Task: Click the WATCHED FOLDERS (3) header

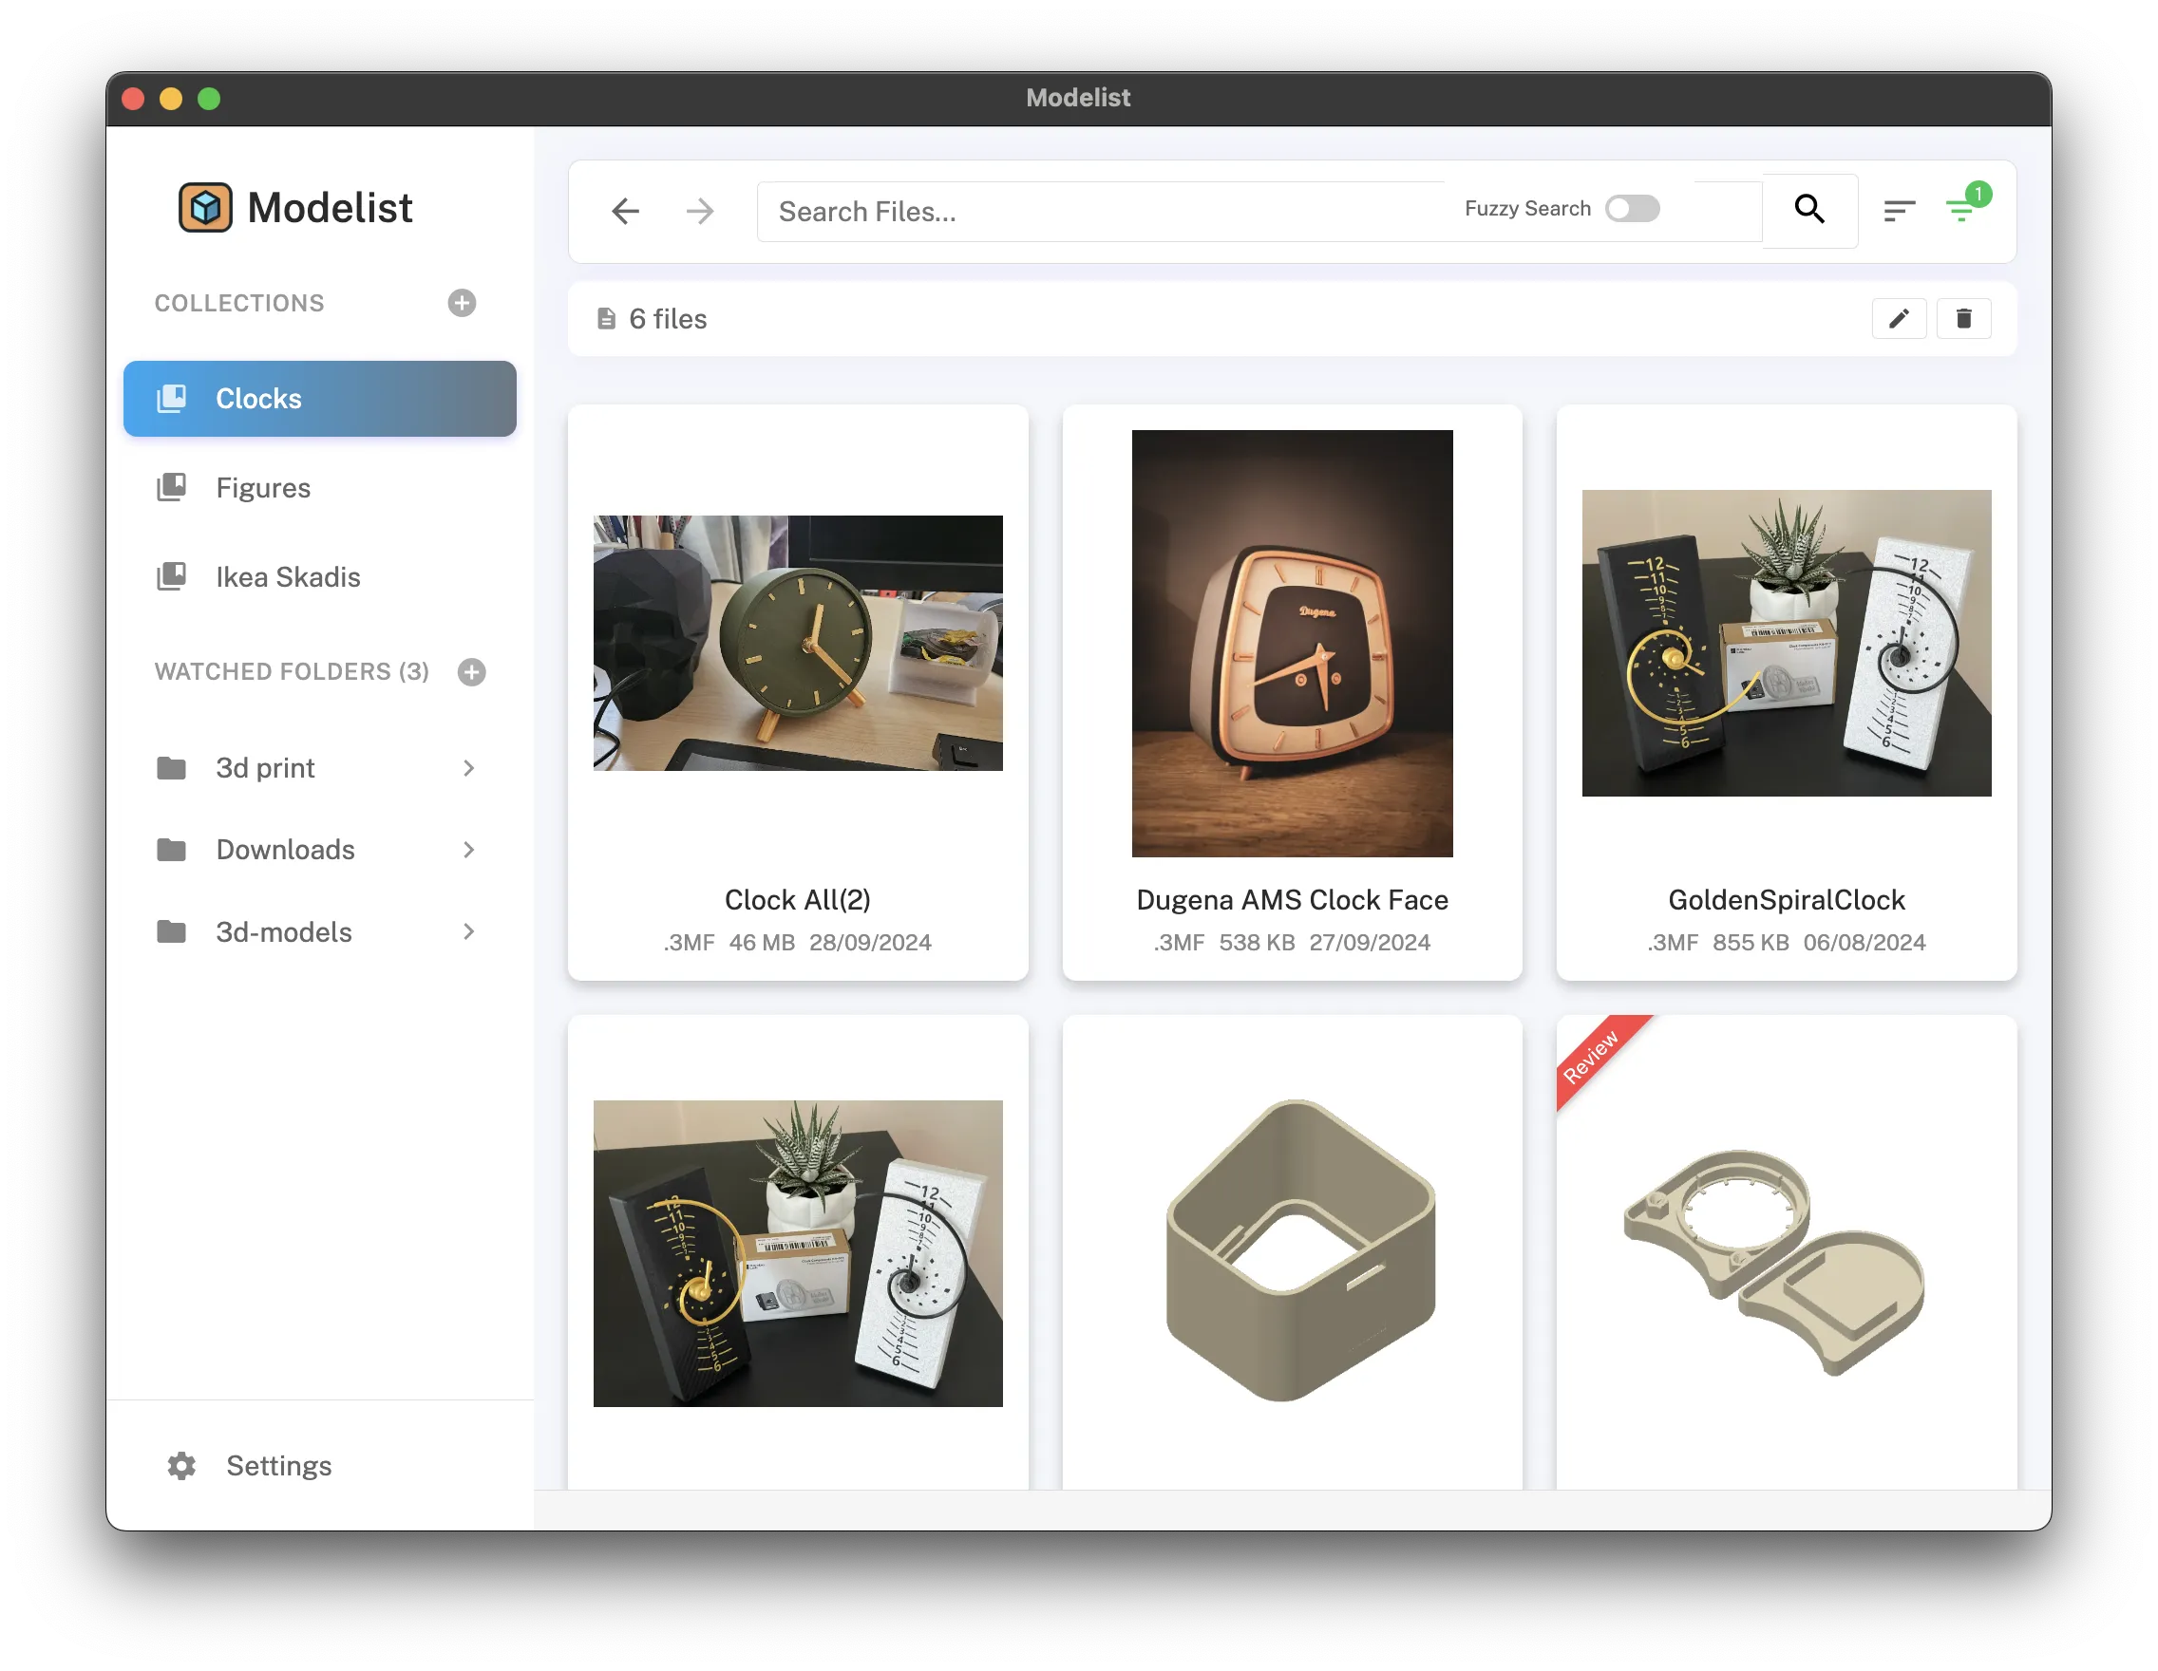Action: 292,671
